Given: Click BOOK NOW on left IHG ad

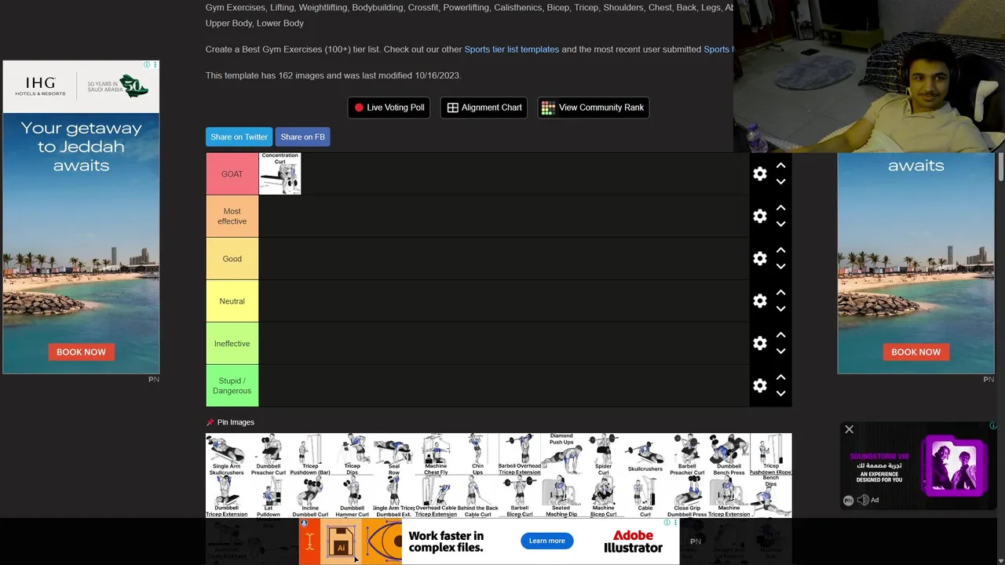Looking at the screenshot, I should (x=81, y=352).
